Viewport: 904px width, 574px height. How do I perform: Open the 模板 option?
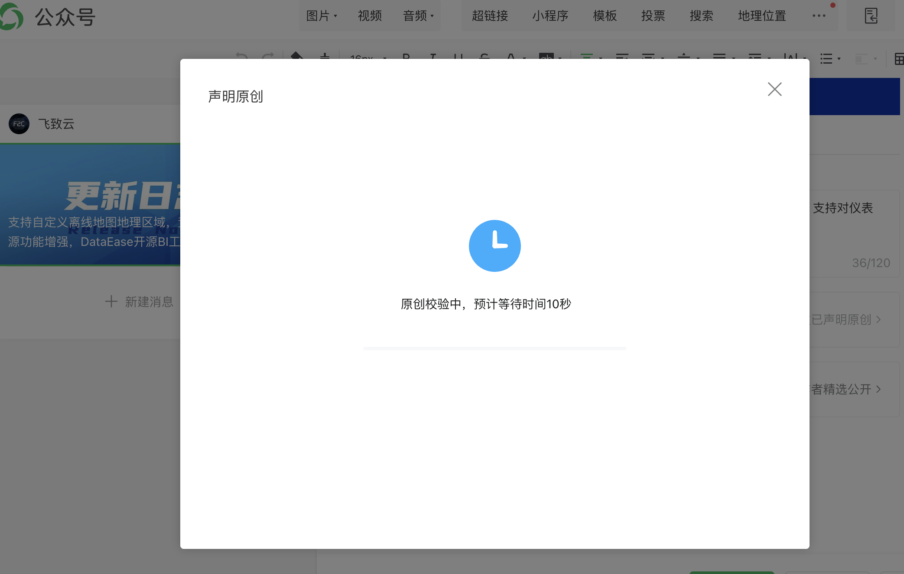coord(605,16)
